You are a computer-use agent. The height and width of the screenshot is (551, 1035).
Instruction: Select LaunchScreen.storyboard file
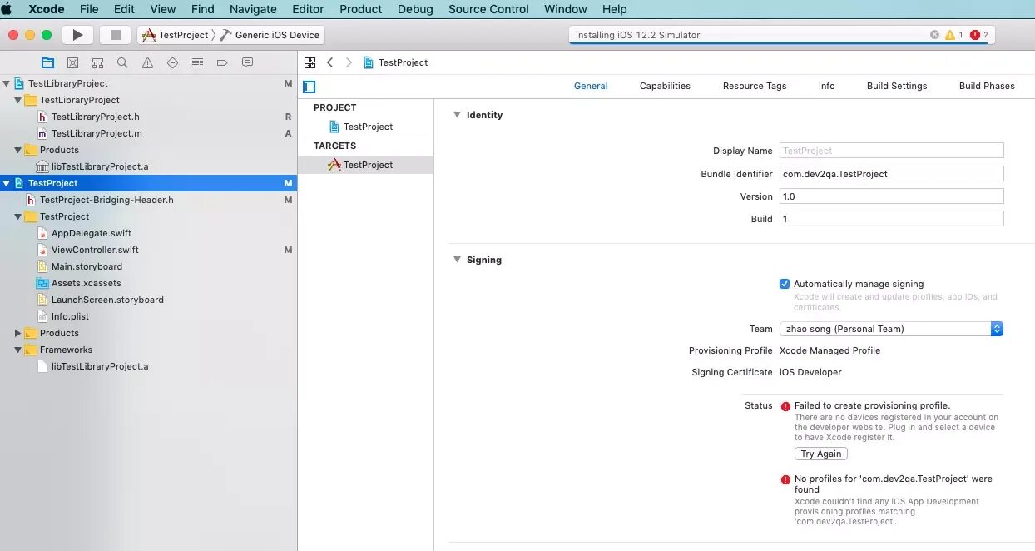point(107,300)
